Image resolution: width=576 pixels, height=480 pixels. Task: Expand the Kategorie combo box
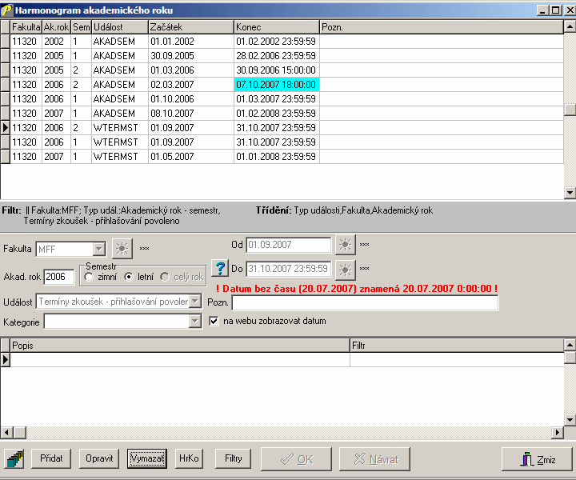pyautogui.click(x=194, y=321)
